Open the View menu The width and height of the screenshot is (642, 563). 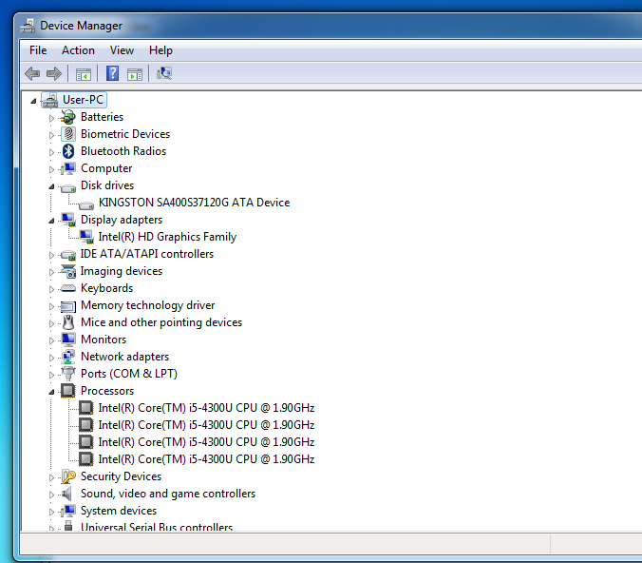(x=122, y=50)
